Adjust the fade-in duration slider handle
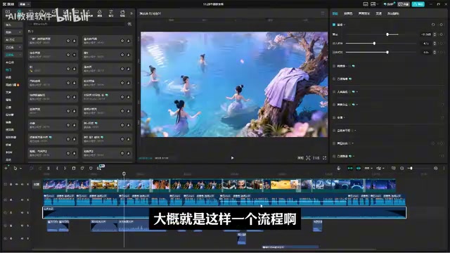Viewport: 450px width, 253px height. pos(374,44)
